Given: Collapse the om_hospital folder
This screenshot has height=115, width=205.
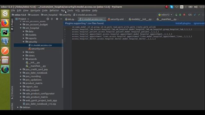Looking at the screenshot, I should (20, 28).
